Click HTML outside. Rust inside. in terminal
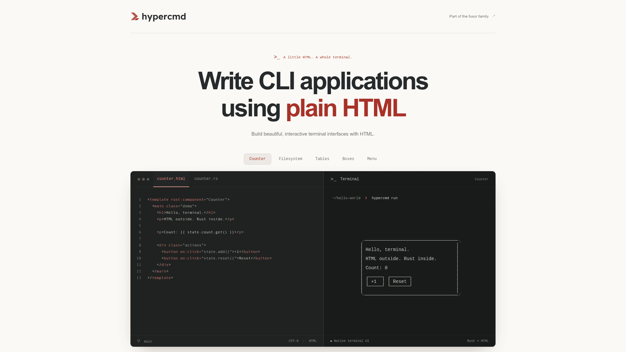 coord(401,259)
